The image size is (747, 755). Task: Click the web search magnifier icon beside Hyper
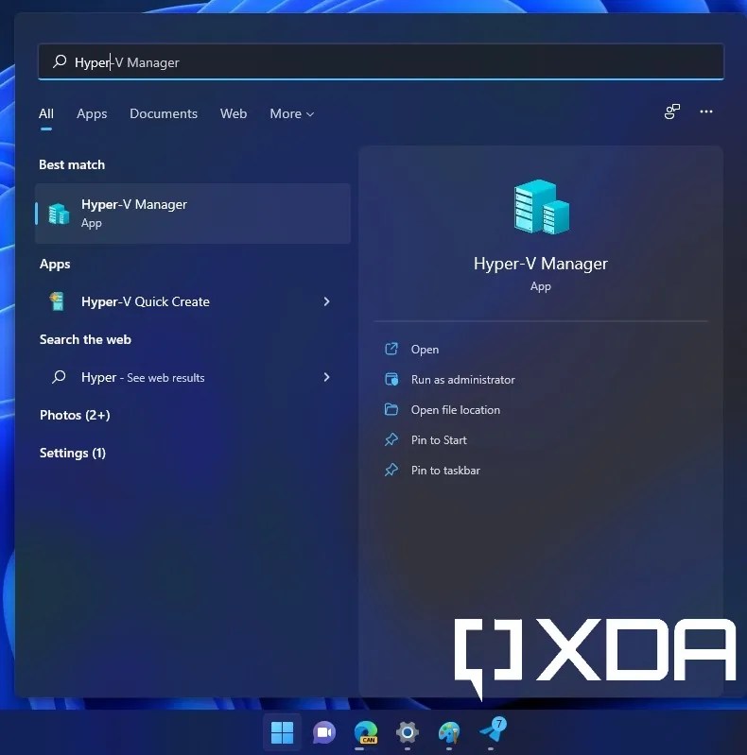click(59, 376)
